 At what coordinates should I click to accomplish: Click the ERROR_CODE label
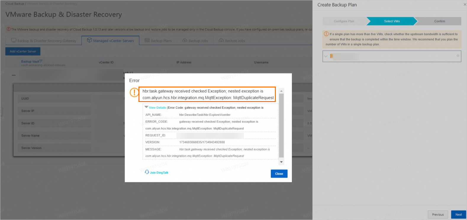click(x=157, y=122)
